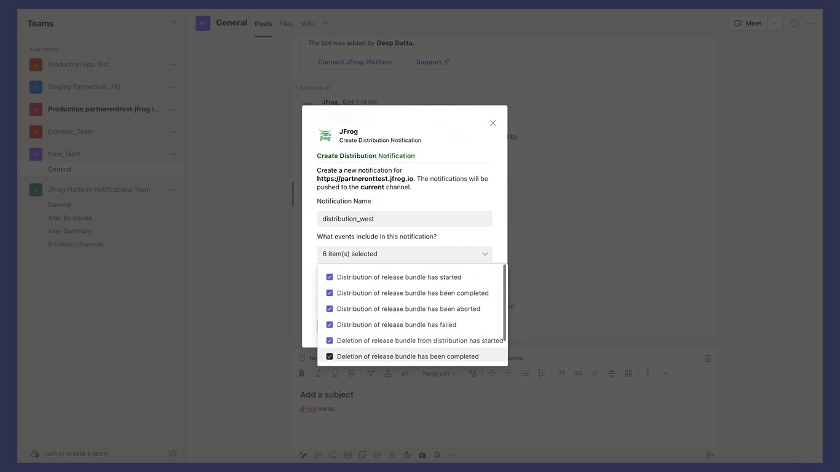The image size is (840, 472).
Task: Toggle underline formatting in the compose toolbar
Action: (335, 373)
